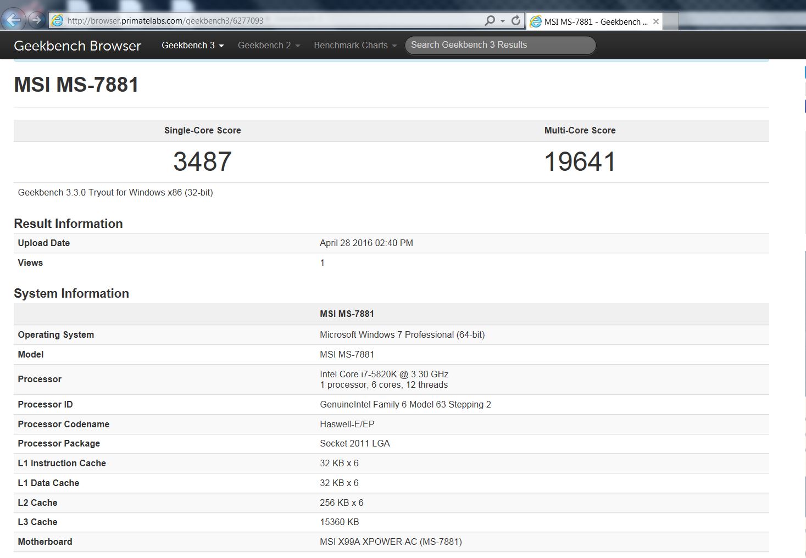806x558 pixels.
Task: Select the 15360 KB value
Action: click(x=340, y=522)
